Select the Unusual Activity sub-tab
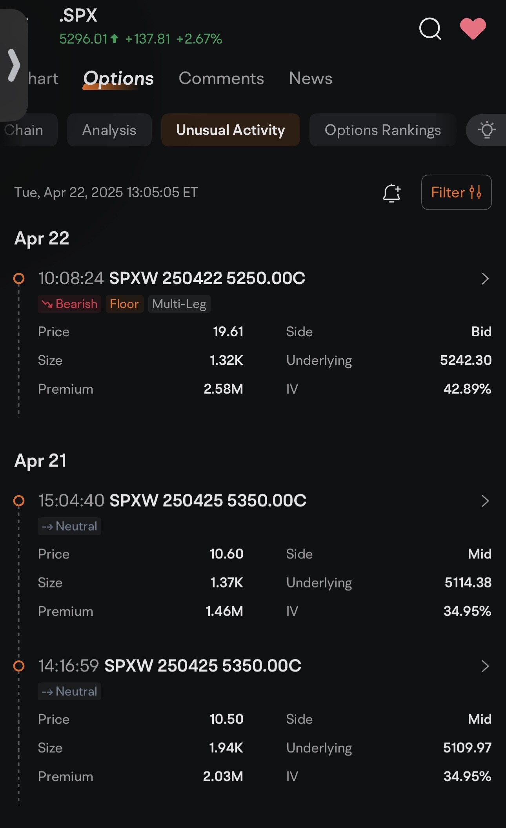This screenshot has height=828, width=506. (230, 130)
